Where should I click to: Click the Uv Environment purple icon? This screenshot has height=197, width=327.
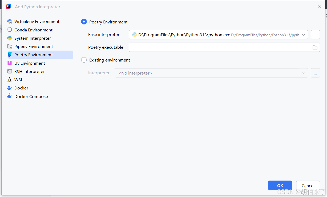pyautogui.click(x=10, y=63)
